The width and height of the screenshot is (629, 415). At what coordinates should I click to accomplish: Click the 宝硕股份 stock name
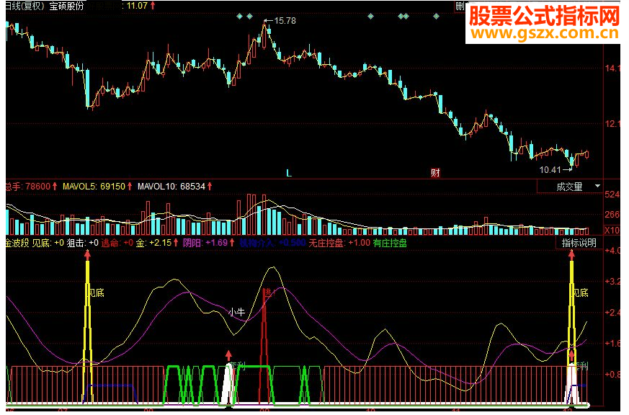(x=66, y=6)
